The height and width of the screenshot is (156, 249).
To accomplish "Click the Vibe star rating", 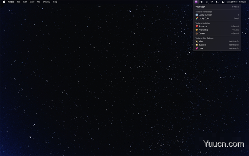I will pyautogui.click(x=234, y=41).
